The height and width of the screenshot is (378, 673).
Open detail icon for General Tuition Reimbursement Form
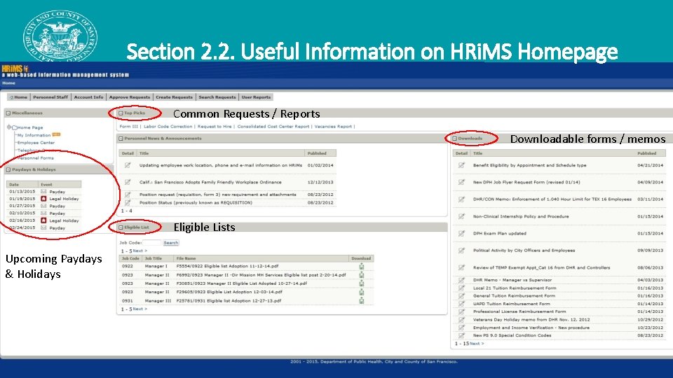pos(461,295)
